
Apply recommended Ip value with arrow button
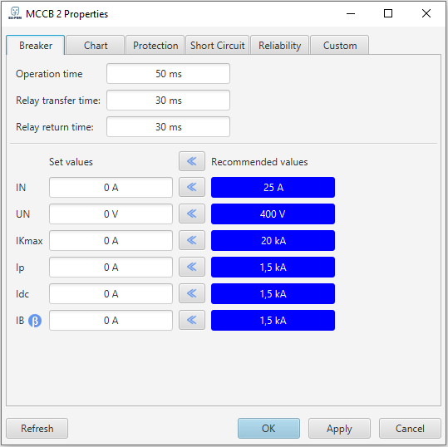pos(192,267)
